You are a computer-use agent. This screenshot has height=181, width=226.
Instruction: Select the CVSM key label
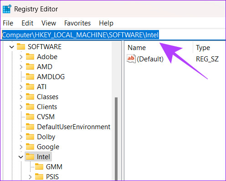(46, 117)
